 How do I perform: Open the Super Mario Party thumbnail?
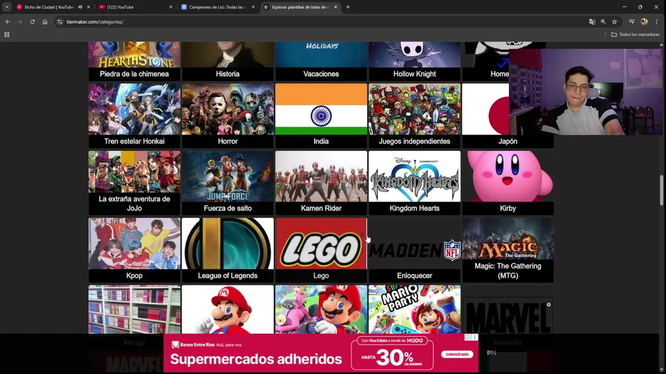(414, 309)
